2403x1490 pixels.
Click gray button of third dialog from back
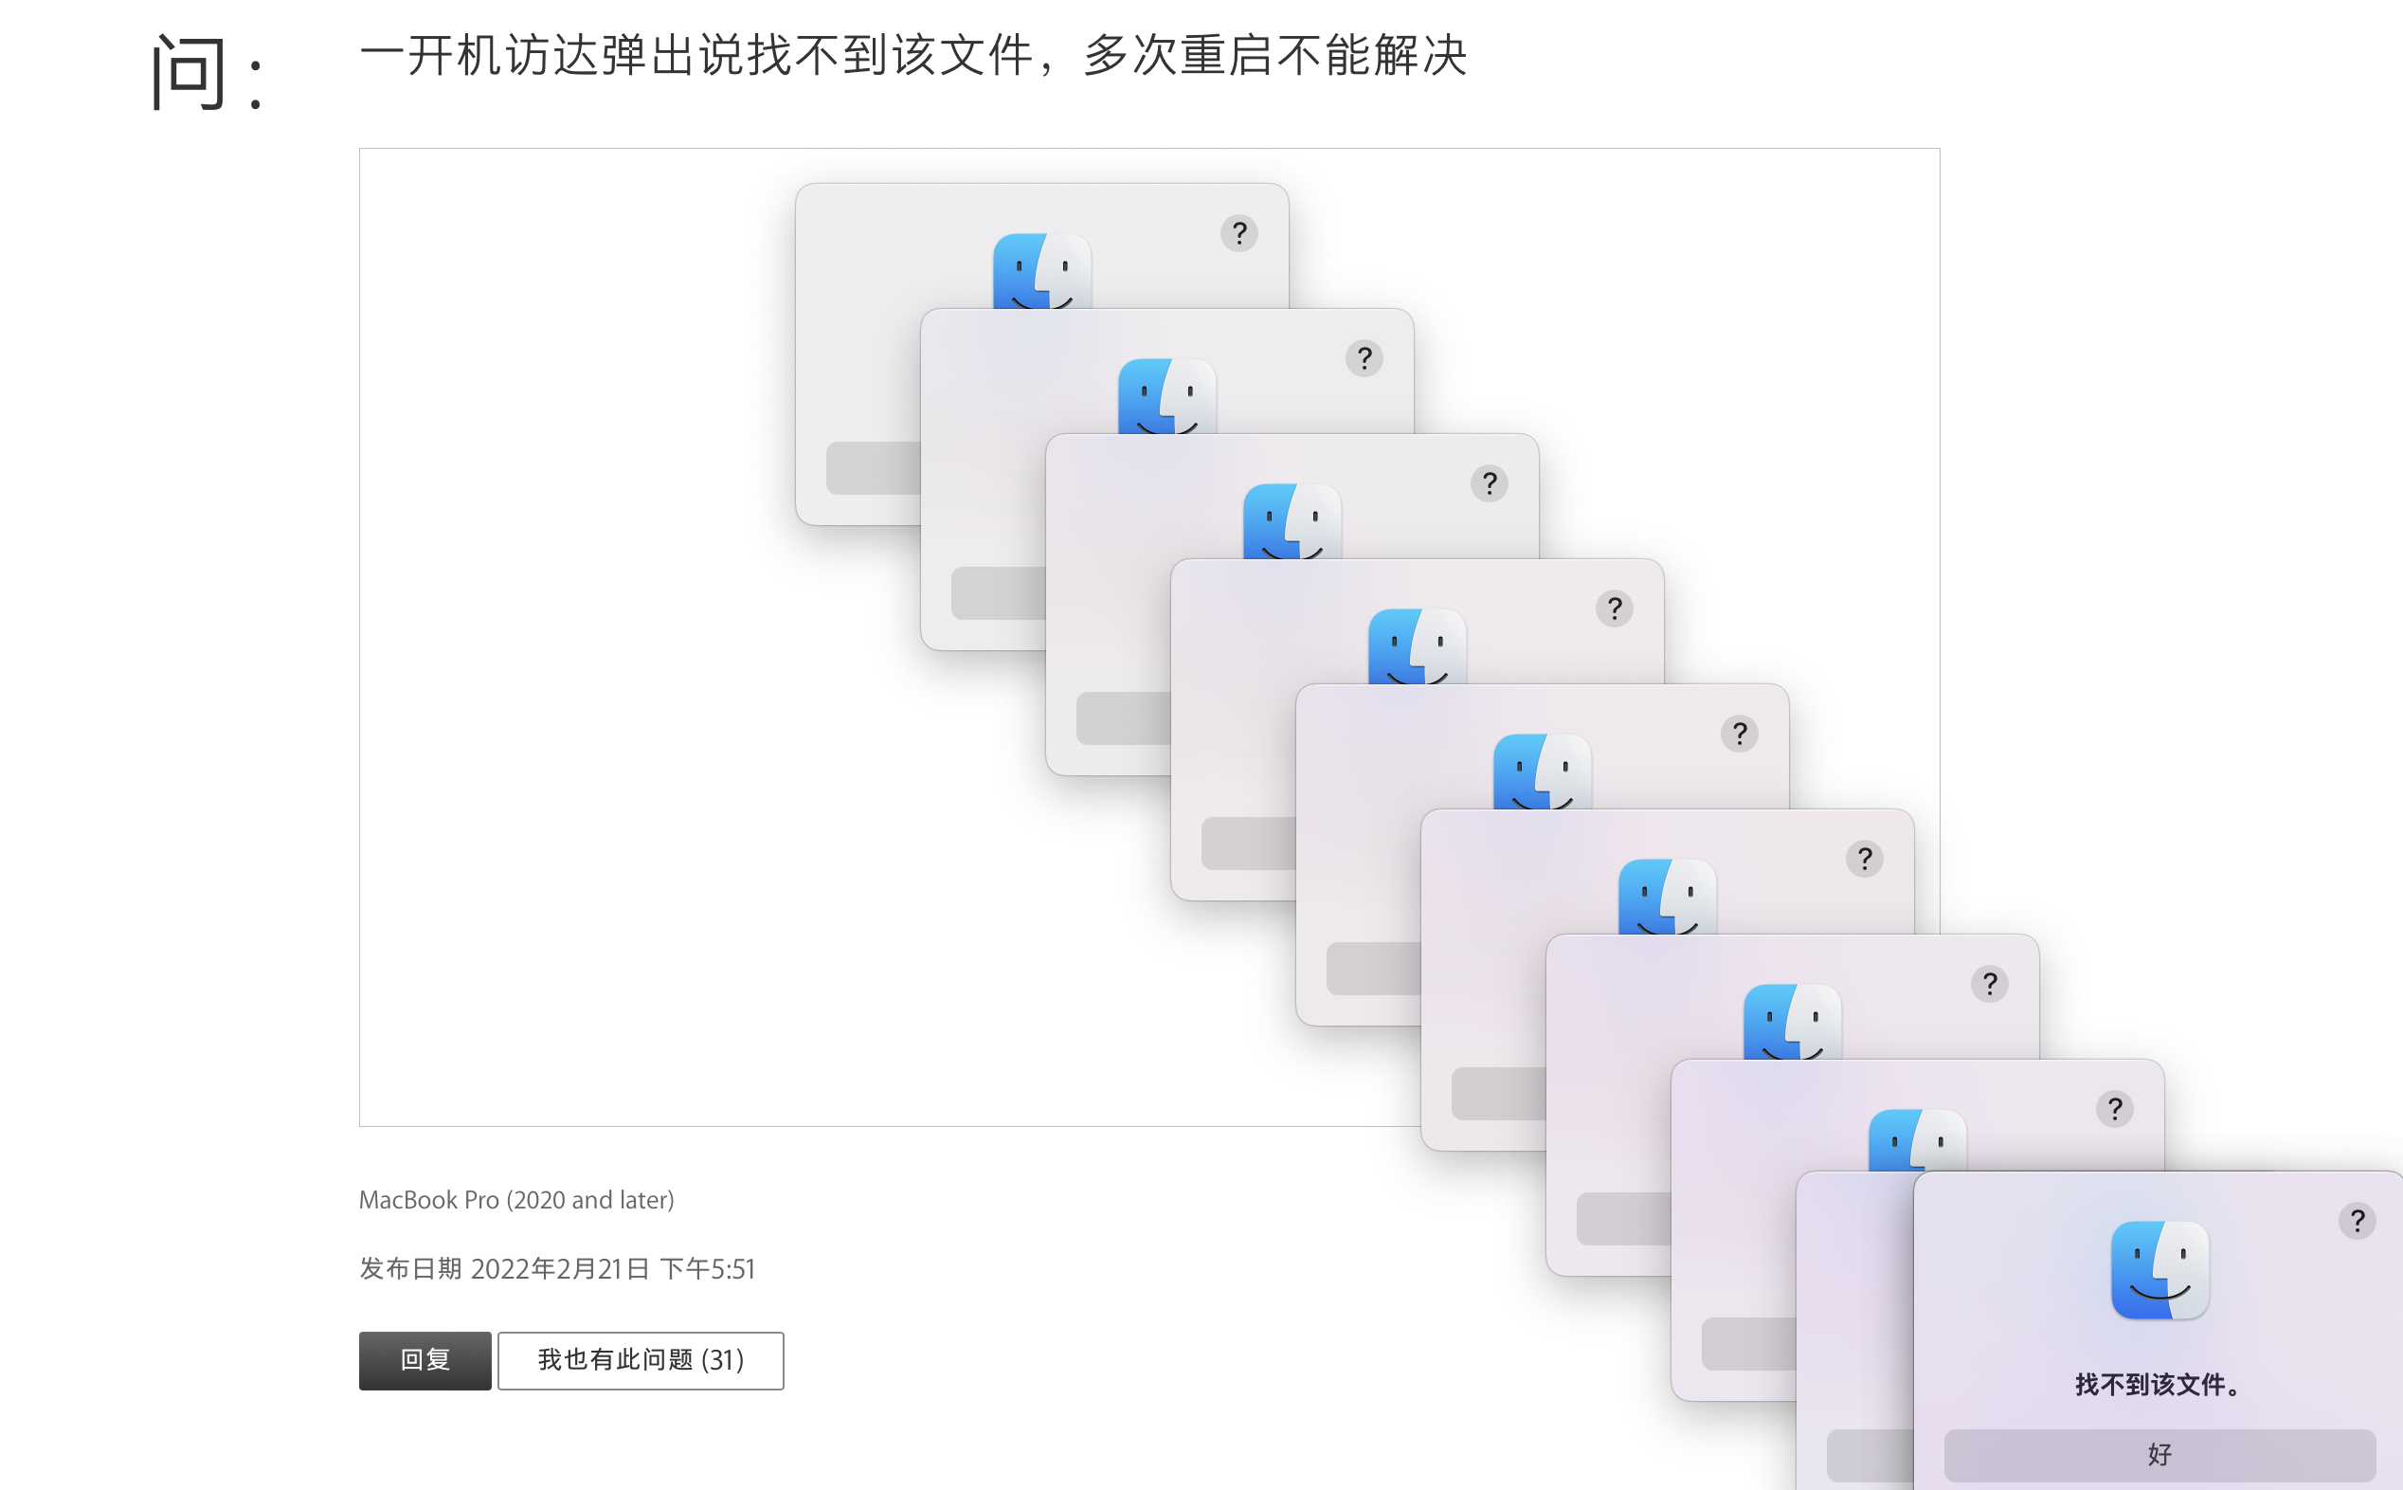[x=1123, y=718]
